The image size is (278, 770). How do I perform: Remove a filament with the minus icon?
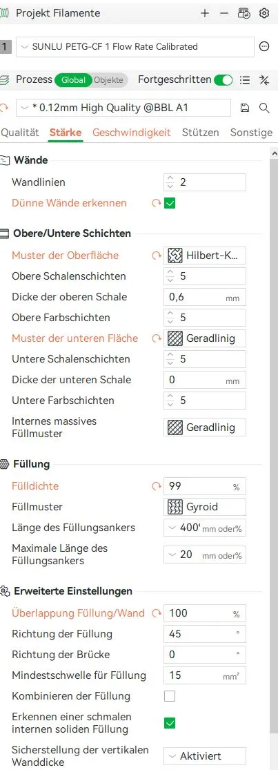point(224,13)
